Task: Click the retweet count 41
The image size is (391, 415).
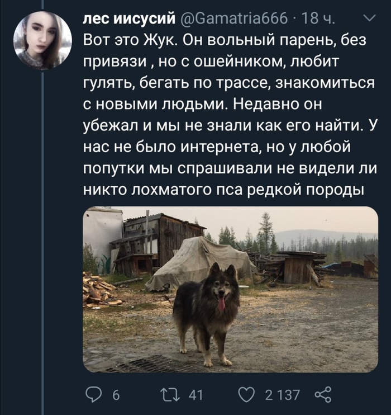Action: pyautogui.click(x=195, y=395)
